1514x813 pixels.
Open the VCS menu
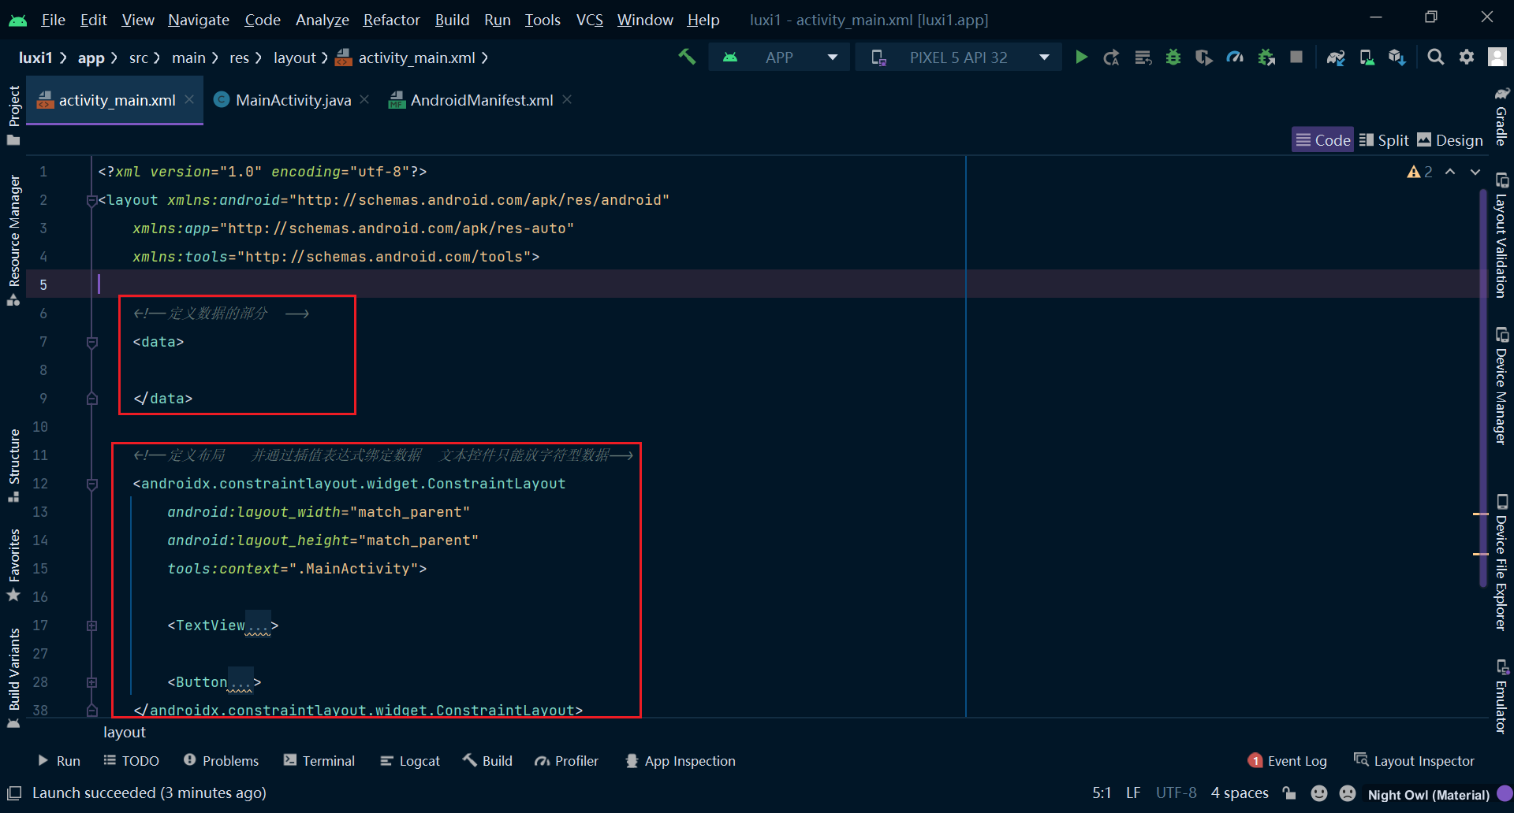pyautogui.click(x=589, y=20)
